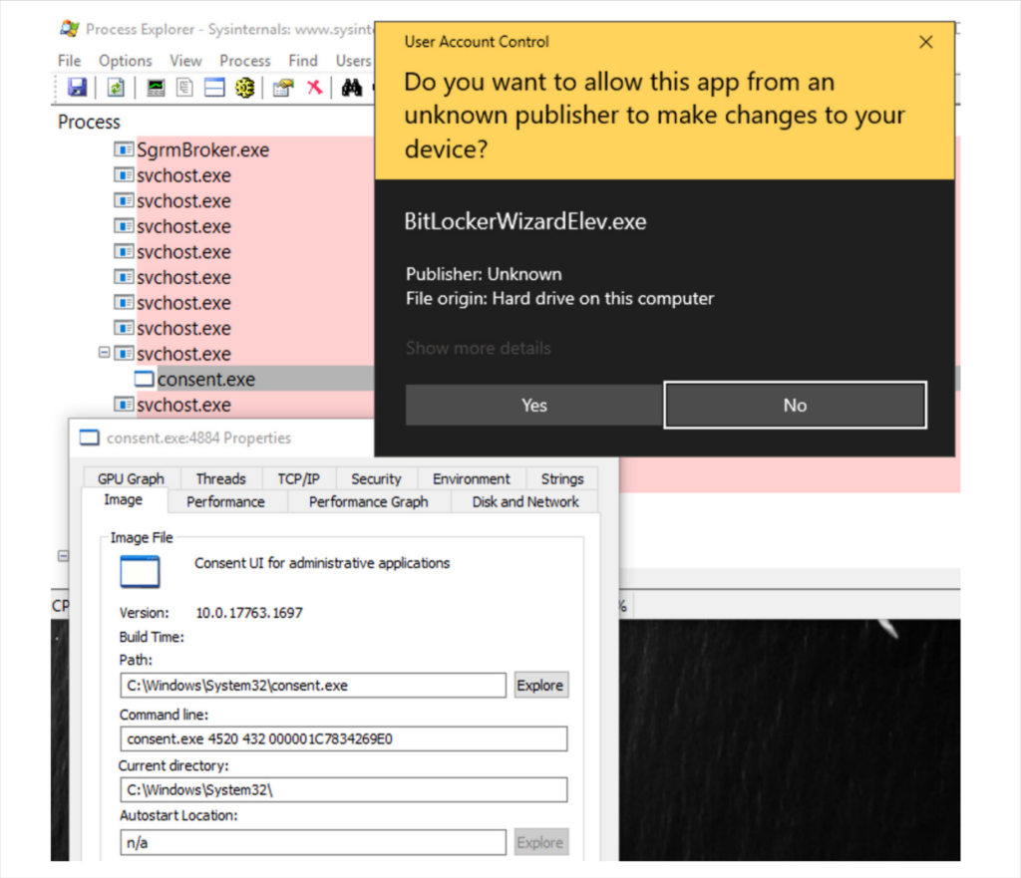Viewport: 1021px width, 878px height.
Task: Open the Options menu
Action: coord(125,60)
